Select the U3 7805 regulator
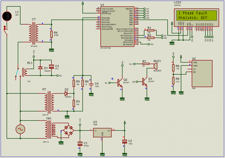Viewport: 225px width, 158px height. (x=102, y=133)
